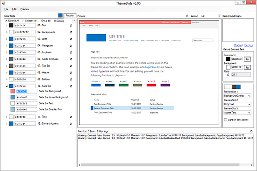Click the sort icon for 07-Top Bar row

(71, 66)
